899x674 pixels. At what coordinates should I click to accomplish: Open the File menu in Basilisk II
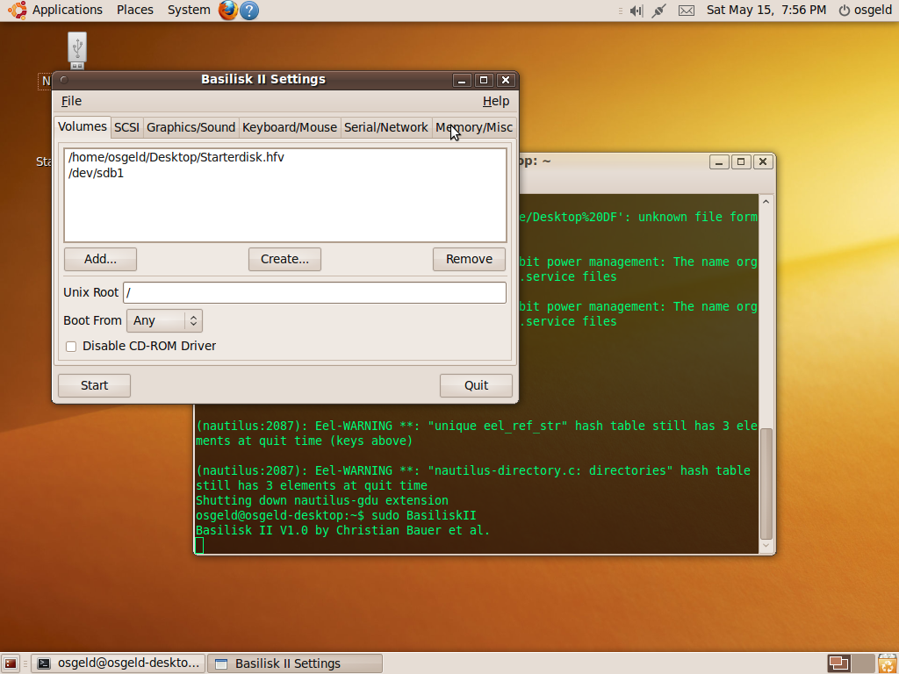[x=72, y=101]
